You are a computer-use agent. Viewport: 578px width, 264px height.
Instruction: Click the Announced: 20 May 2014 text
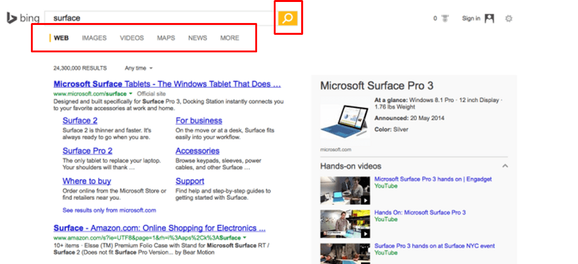(409, 119)
